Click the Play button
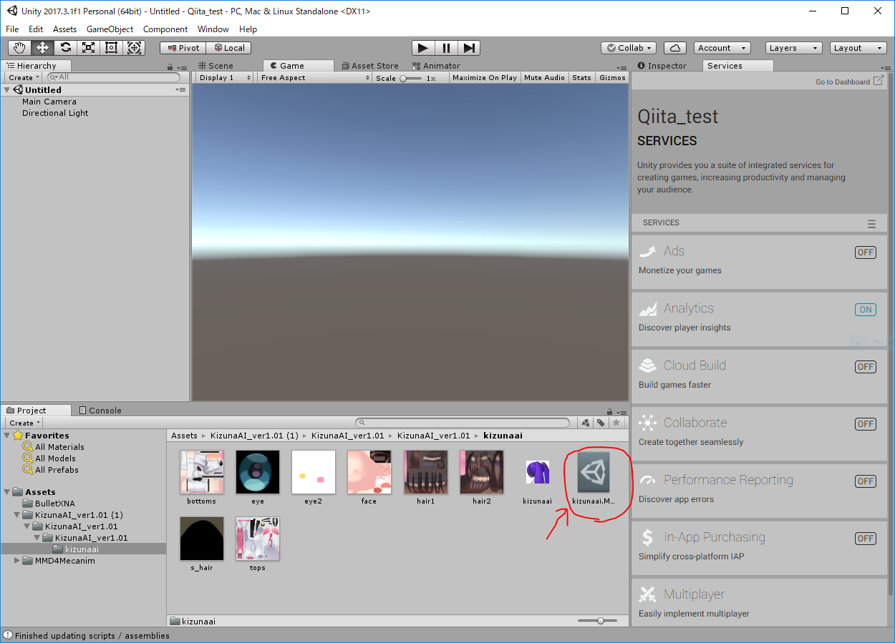Image resolution: width=895 pixels, height=643 pixels. click(x=423, y=48)
